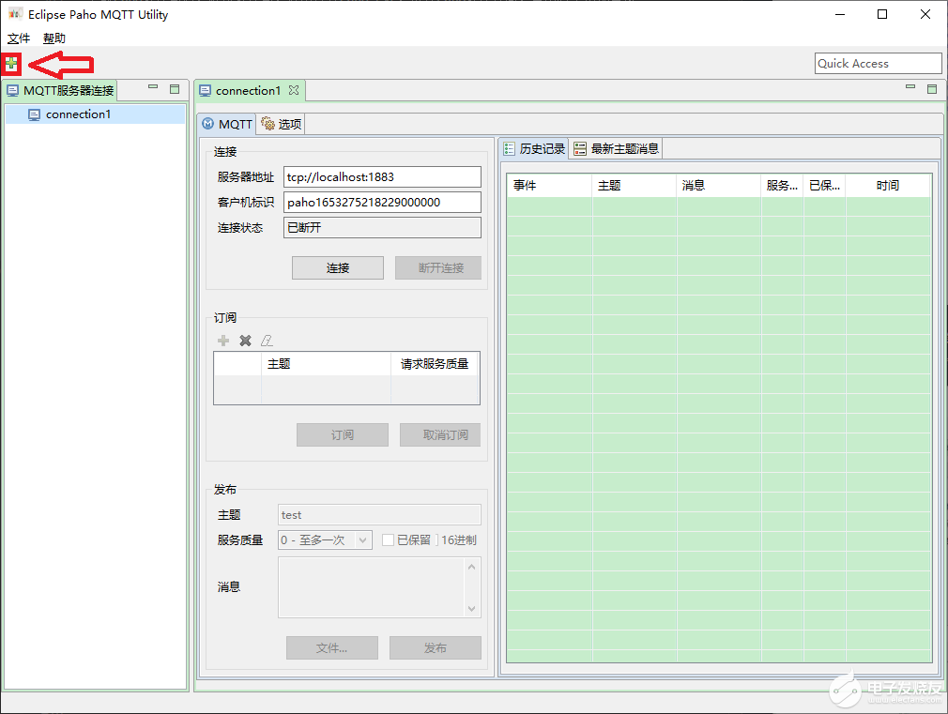This screenshot has height=714, width=948.
Task: Open the 帮助 menu
Action: (x=54, y=38)
